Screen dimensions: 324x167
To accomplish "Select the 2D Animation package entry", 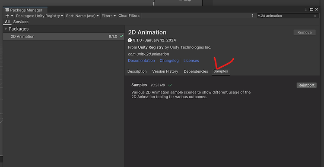I will click(64, 37).
